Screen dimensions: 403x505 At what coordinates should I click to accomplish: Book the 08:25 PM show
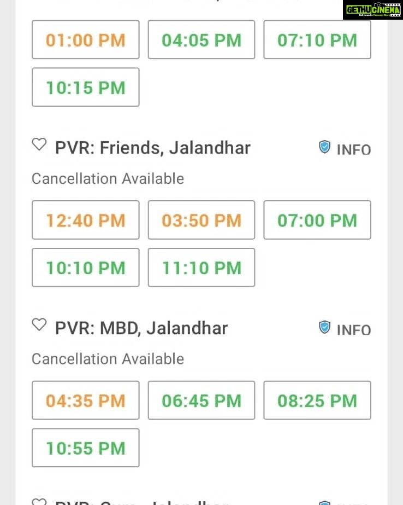click(x=317, y=400)
